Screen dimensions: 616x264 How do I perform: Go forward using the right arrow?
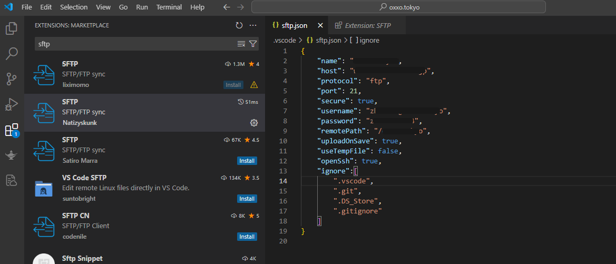click(241, 7)
